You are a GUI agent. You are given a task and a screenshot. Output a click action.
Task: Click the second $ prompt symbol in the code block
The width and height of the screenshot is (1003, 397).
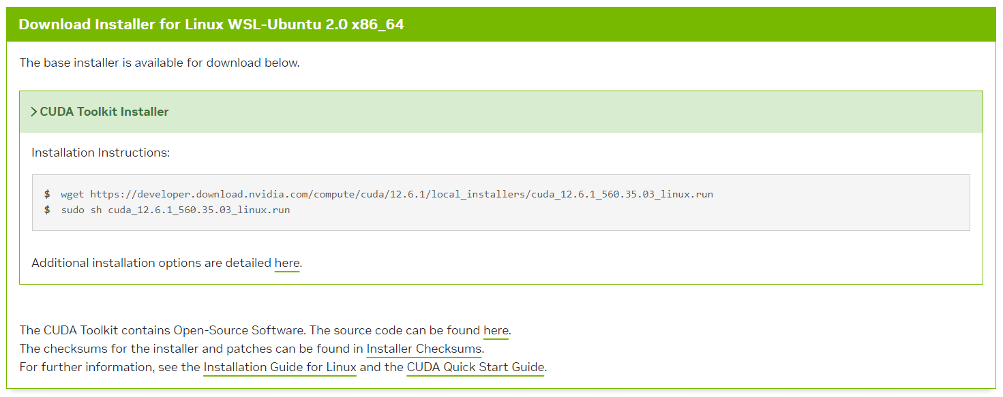[47, 210]
